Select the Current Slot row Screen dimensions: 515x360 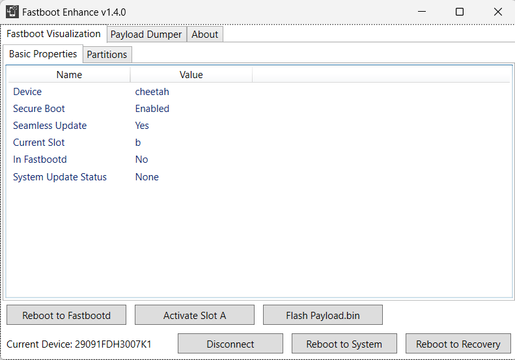click(39, 143)
